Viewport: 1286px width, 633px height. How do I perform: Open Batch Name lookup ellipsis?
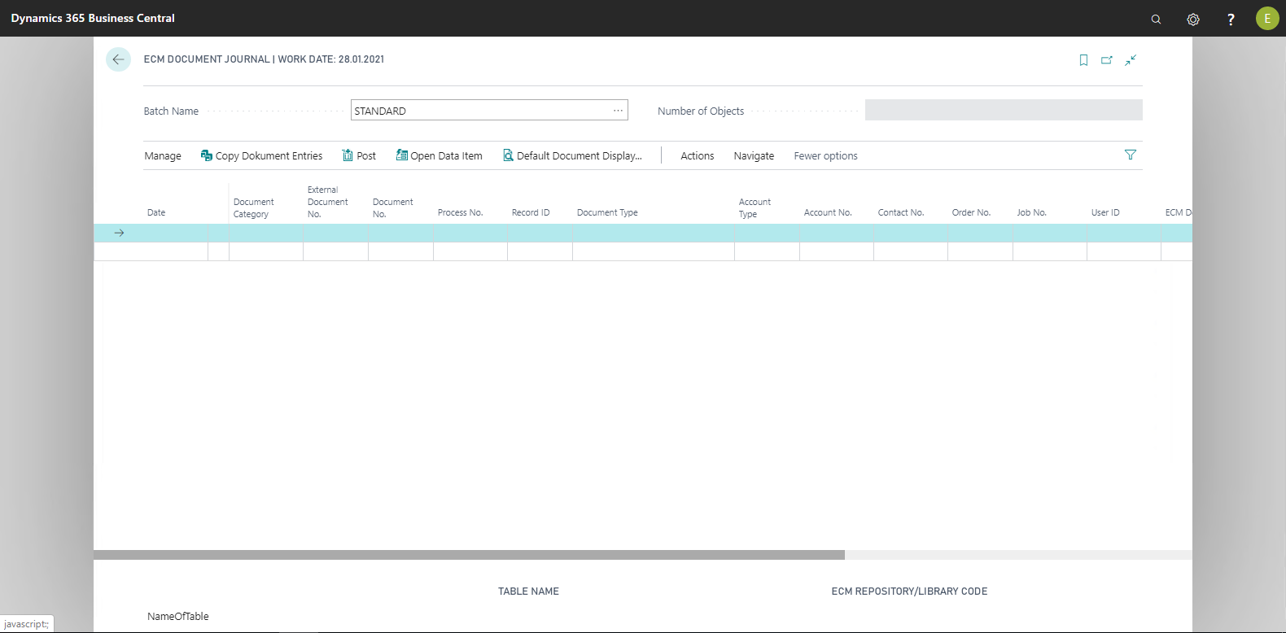[x=618, y=111]
